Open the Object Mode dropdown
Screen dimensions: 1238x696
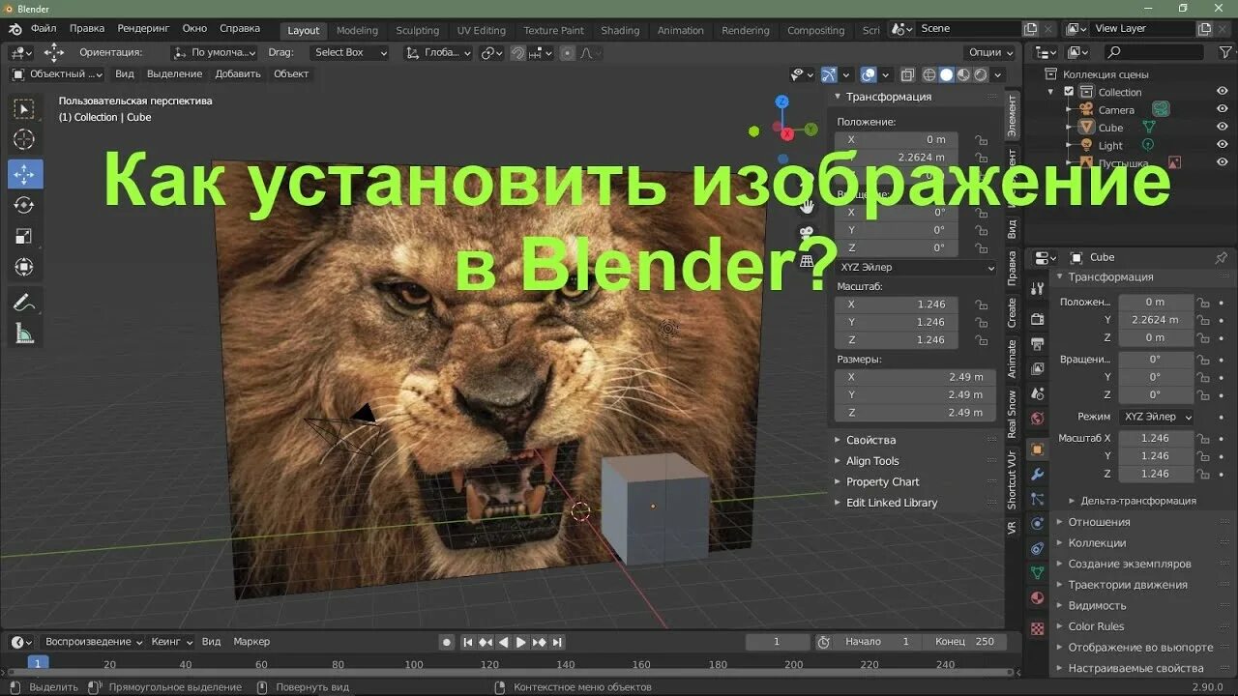(59, 74)
